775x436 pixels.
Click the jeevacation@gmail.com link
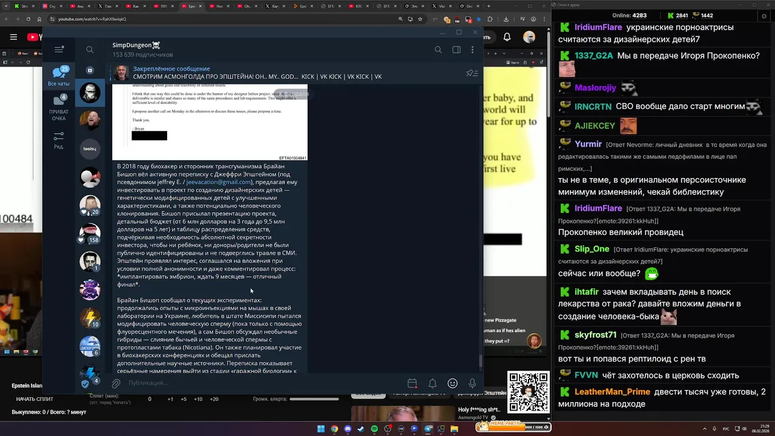click(219, 182)
